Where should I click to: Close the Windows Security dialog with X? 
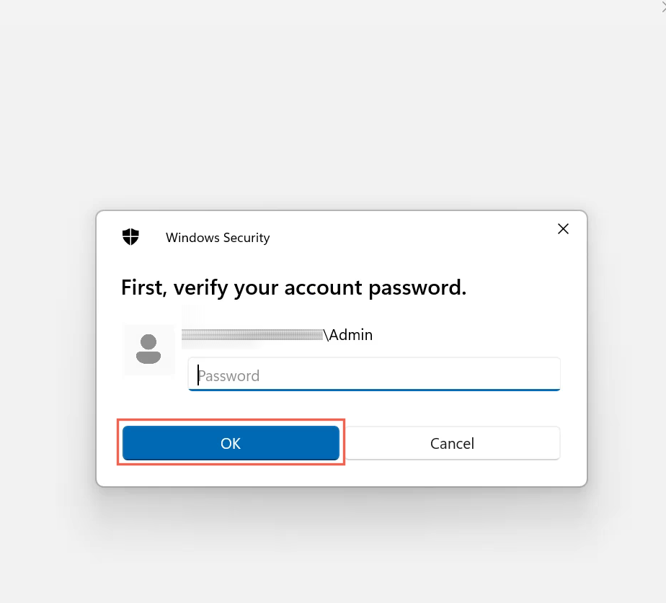click(563, 229)
